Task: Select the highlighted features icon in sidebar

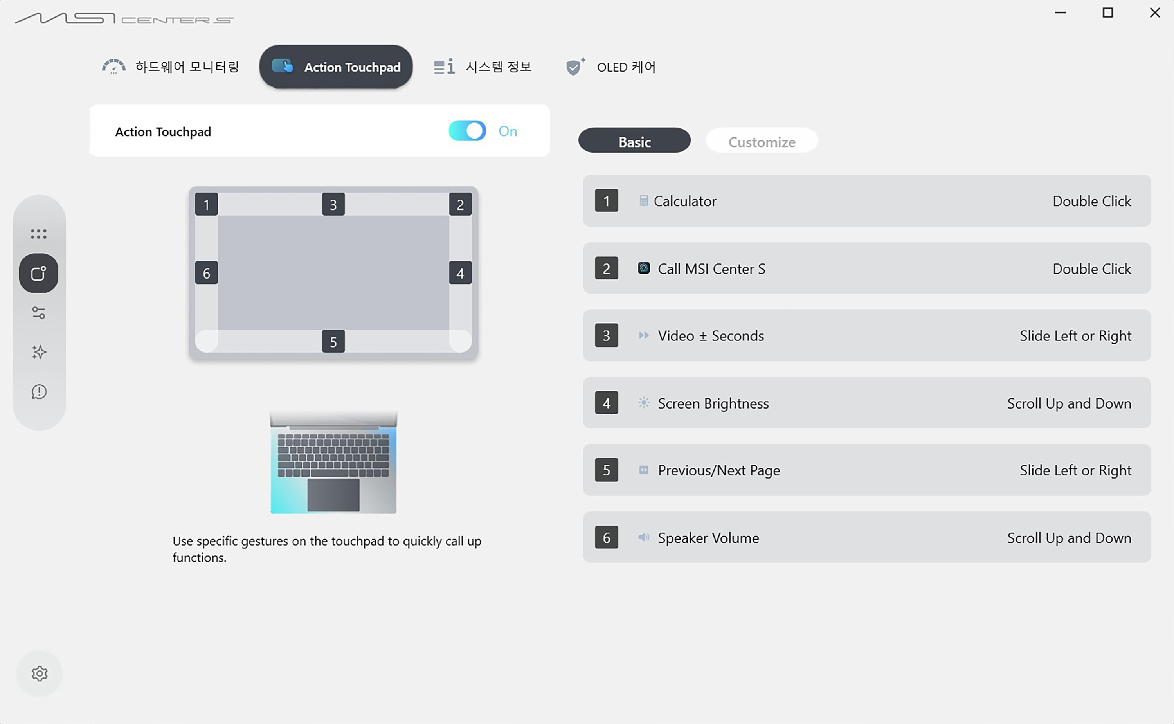Action: pyautogui.click(x=39, y=273)
